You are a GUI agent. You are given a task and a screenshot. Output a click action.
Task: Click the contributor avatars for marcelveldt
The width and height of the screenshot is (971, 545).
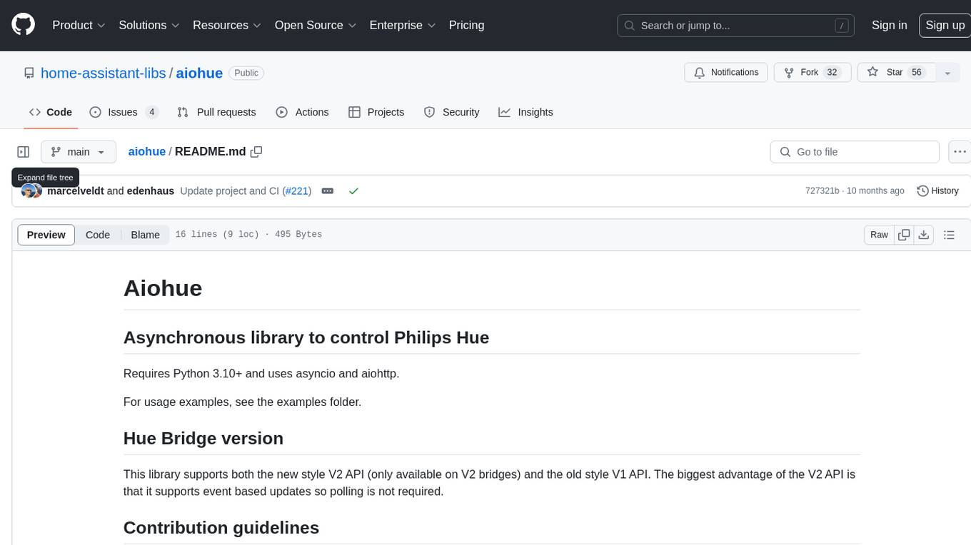pyautogui.click(x=31, y=191)
